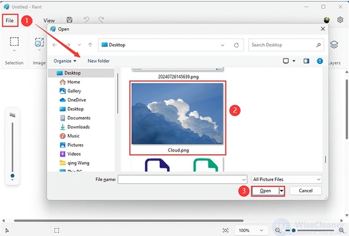Click the search magnifier icon
Image resolution: width=349 pixels, height=236 pixels.
point(319,45)
